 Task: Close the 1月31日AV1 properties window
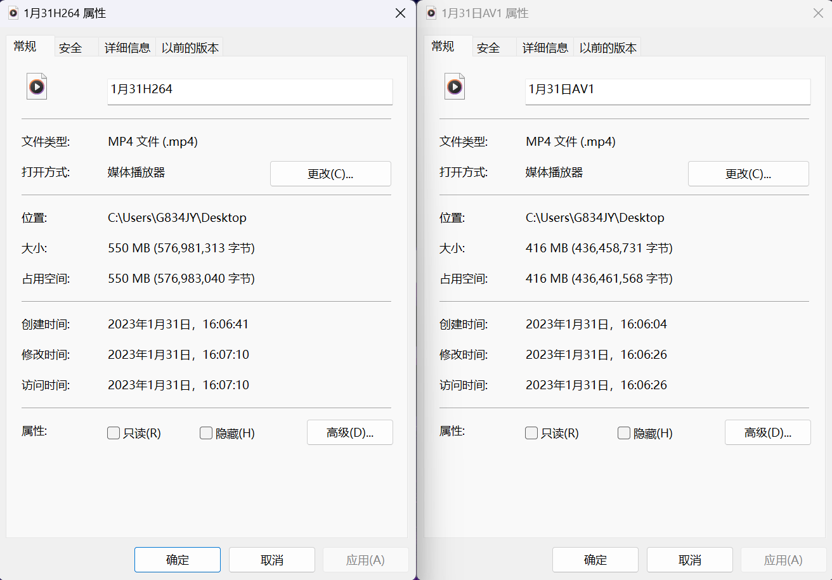(818, 13)
